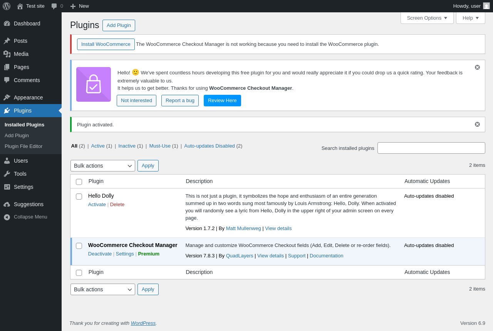Dismiss the 'Plugin activated' notice
Image resolution: width=493 pixels, height=331 pixels.
pyautogui.click(x=477, y=124)
